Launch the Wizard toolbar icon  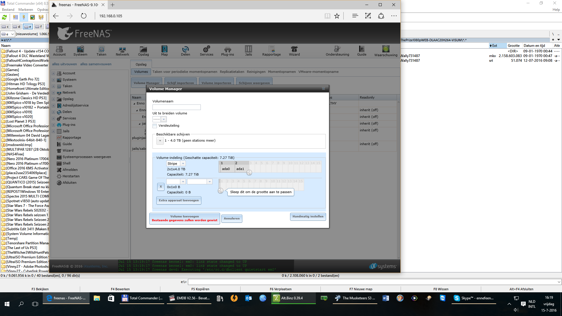[294, 51]
